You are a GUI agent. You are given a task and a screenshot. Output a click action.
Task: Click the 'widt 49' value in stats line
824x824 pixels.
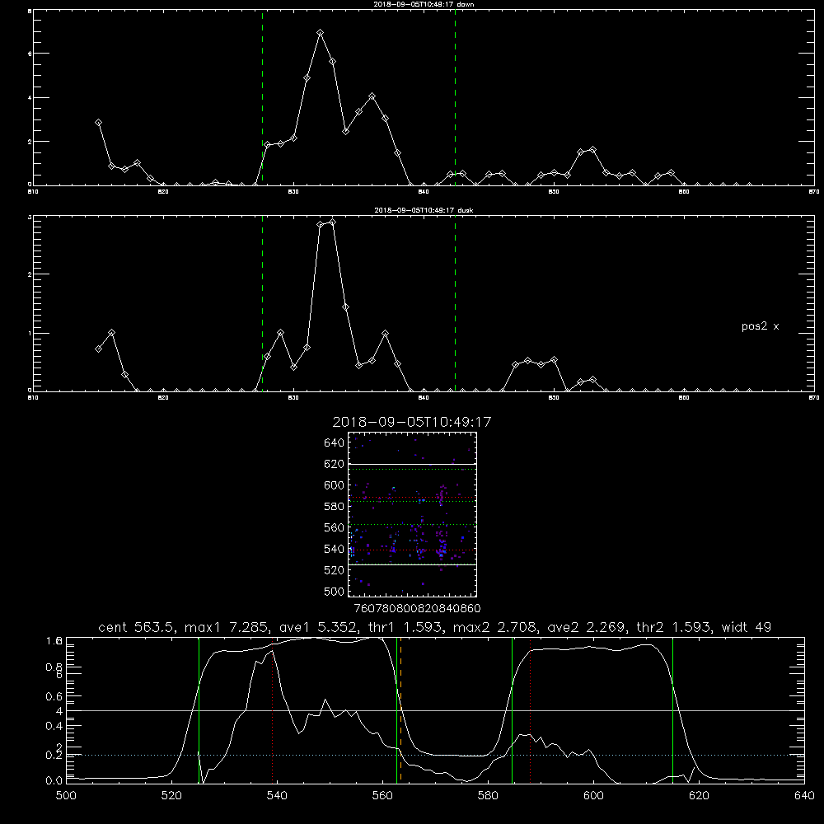pos(747,627)
